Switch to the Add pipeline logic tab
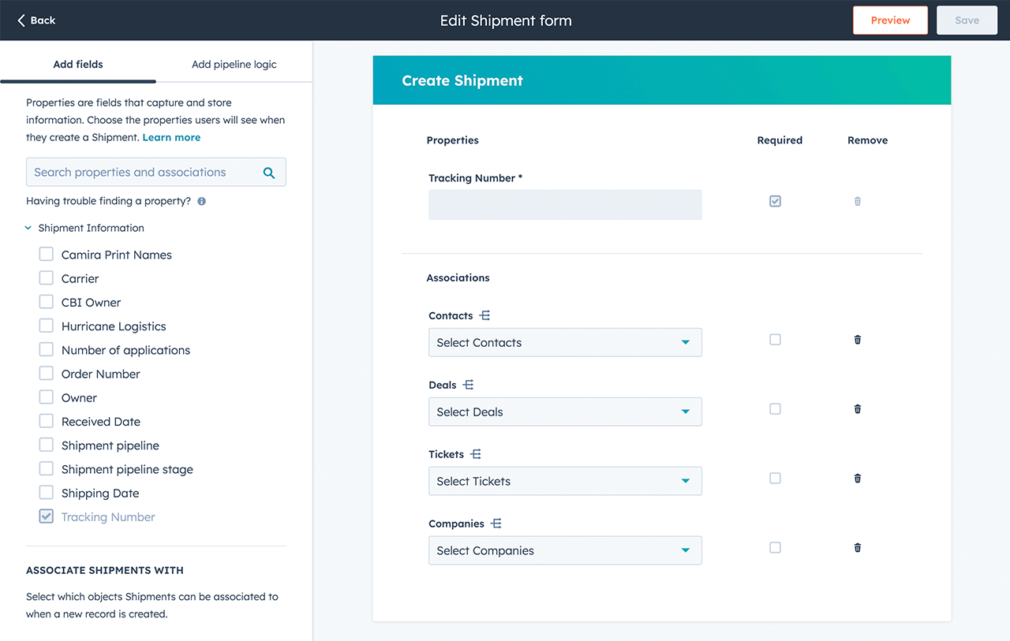 tap(234, 64)
